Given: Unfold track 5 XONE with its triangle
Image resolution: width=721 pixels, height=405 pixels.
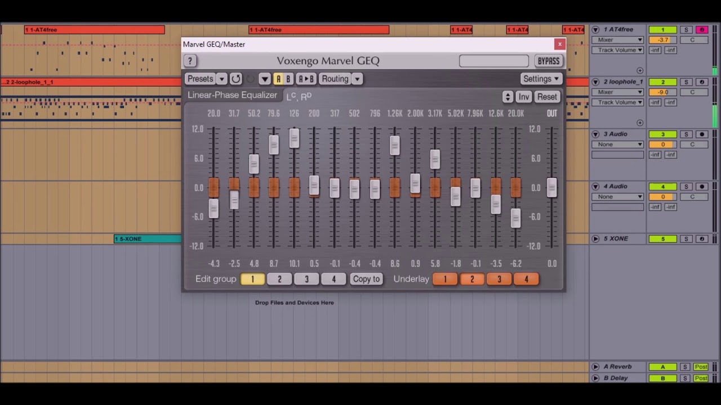Looking at the screenshot, I should [595, 238].
